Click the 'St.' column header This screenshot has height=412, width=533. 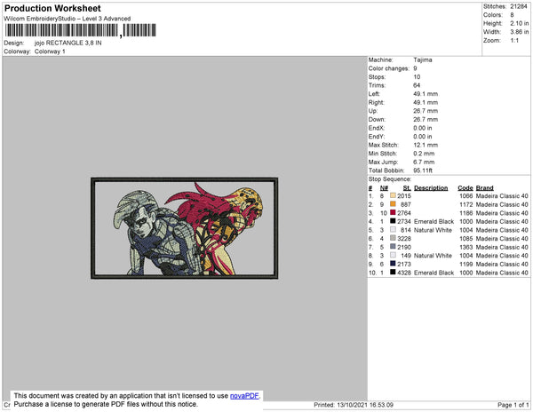407,188
